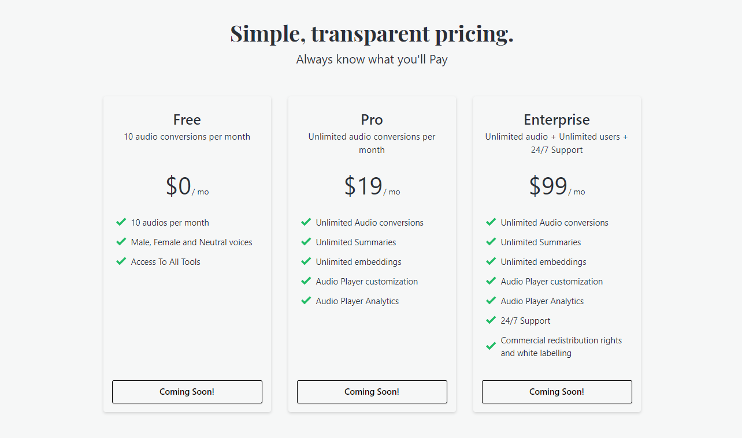Image resolution: width=742 pixels, height=438 pixels.
Task: Select Enterprise plan's "Unlimited embeddings" checkmark
Action: (491, 261)
